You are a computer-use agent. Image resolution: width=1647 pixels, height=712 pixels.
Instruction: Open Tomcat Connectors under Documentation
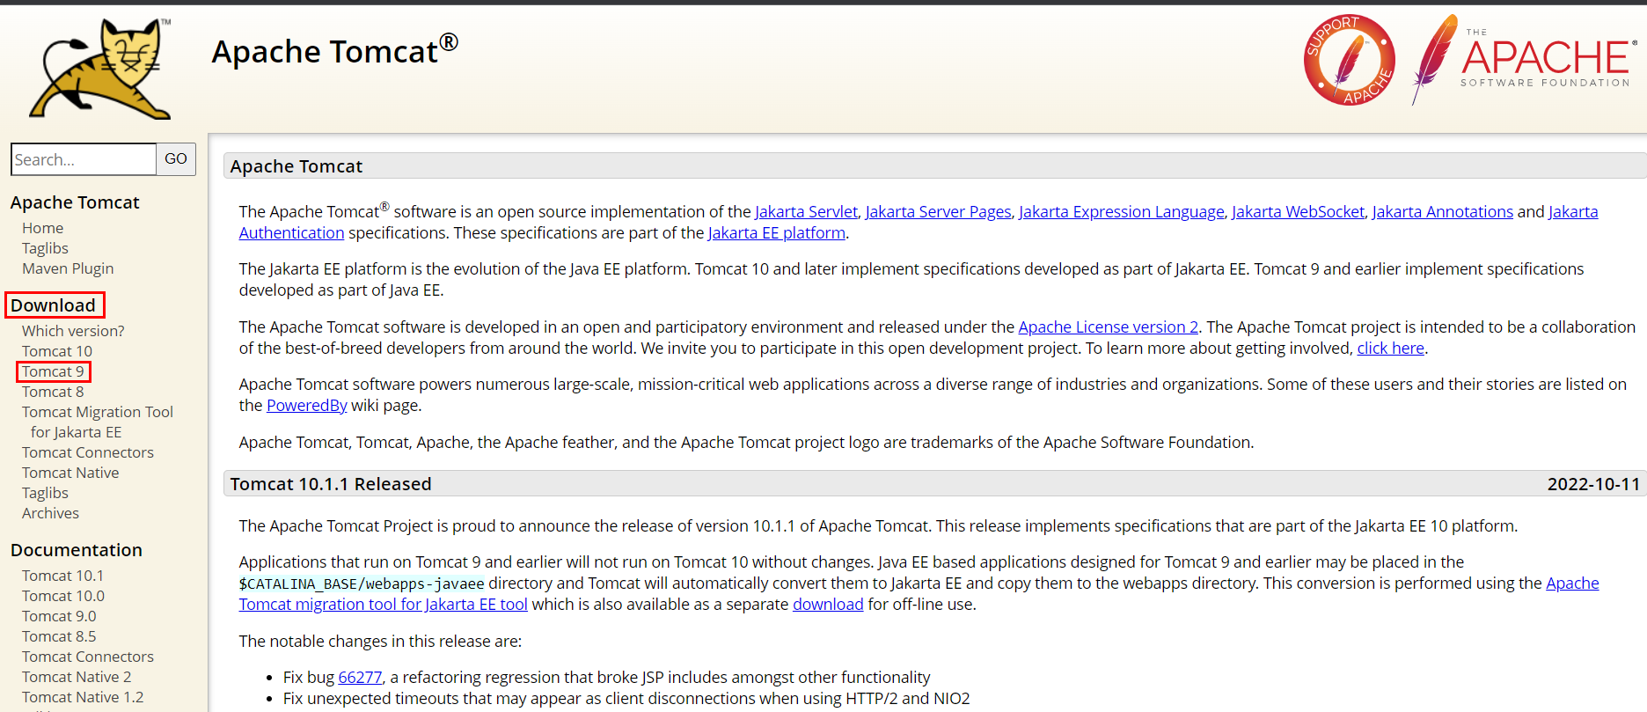pos(88,657)
